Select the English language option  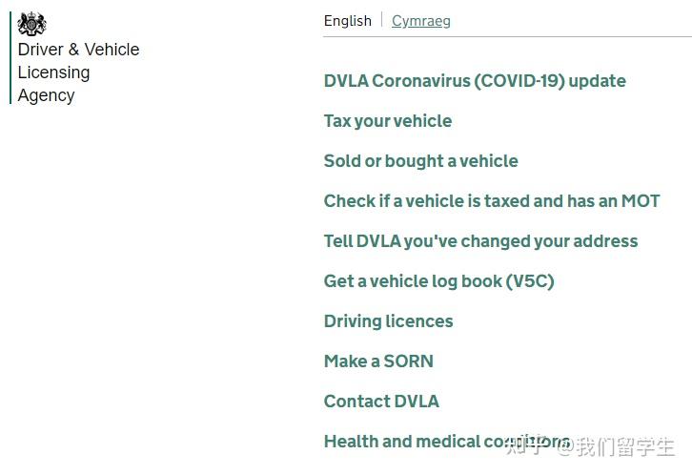point(348,21)
